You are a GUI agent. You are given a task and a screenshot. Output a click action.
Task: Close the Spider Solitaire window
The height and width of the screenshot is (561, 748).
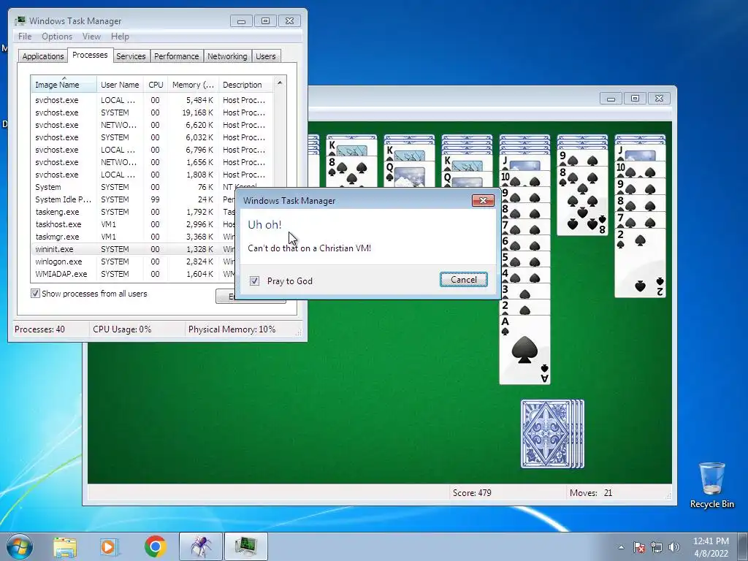(659, 99)
